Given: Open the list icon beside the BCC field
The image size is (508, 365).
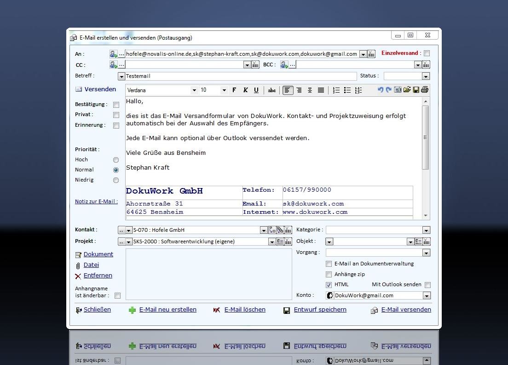Looking at the screenshot, I should coord(426,65).
